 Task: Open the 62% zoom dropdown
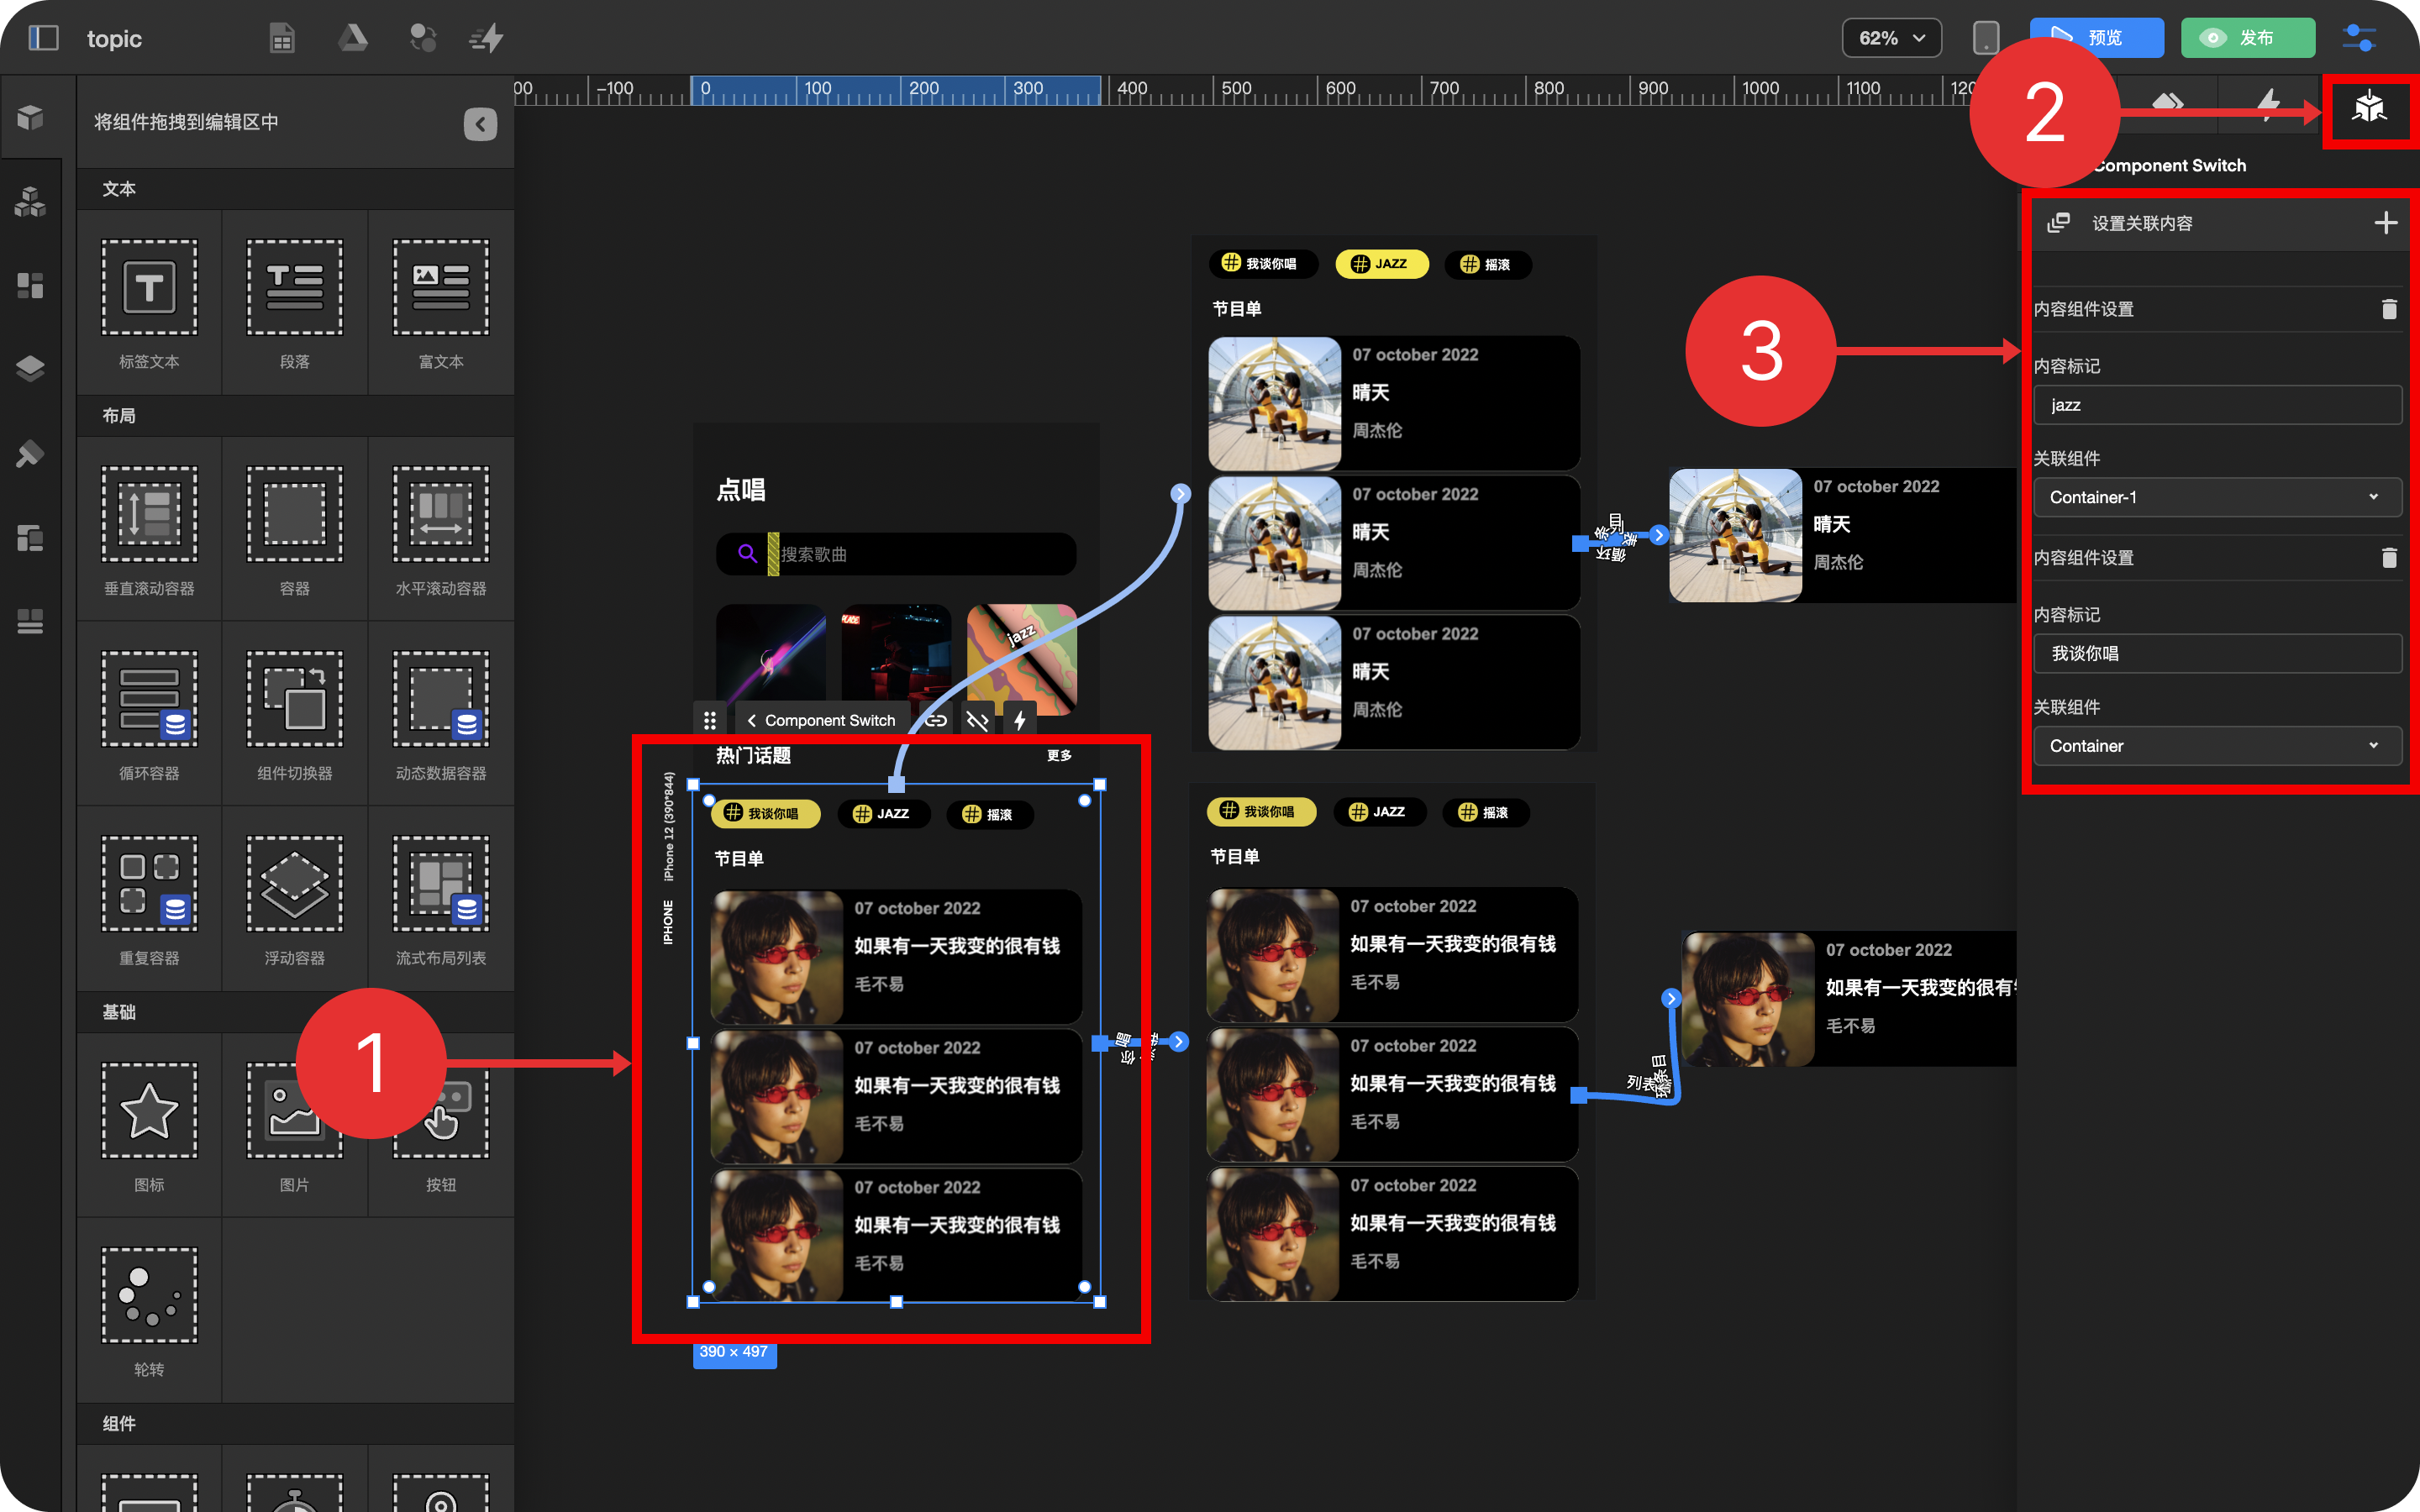(x=1891, y=38)
